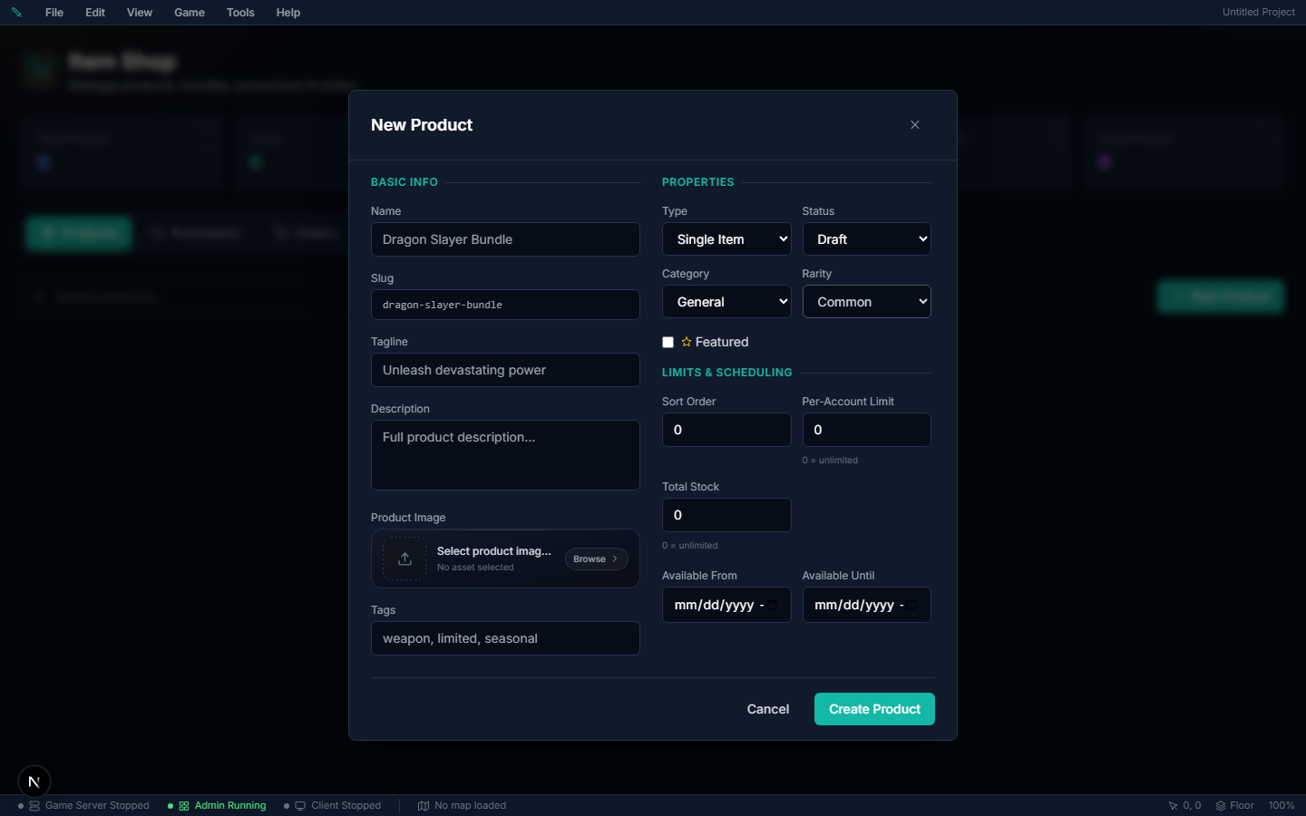This screenshot has width=1306, height=816.
Task: Click the Cancel button
Action: (768, 709)
